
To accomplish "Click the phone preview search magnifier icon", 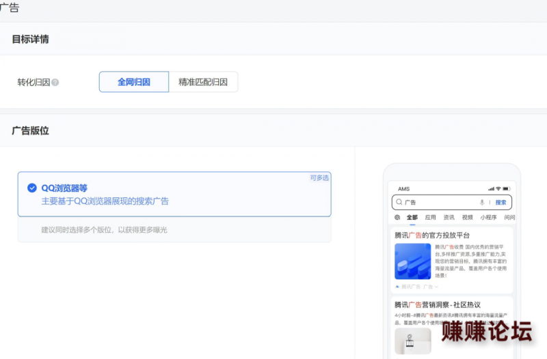I will pos(399,202).
